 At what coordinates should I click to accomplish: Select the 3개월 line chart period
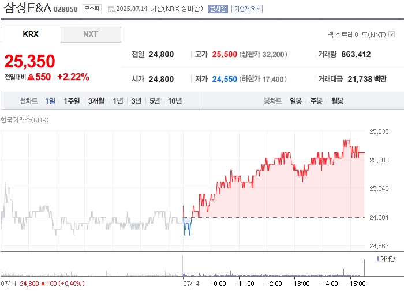(96, 101)
